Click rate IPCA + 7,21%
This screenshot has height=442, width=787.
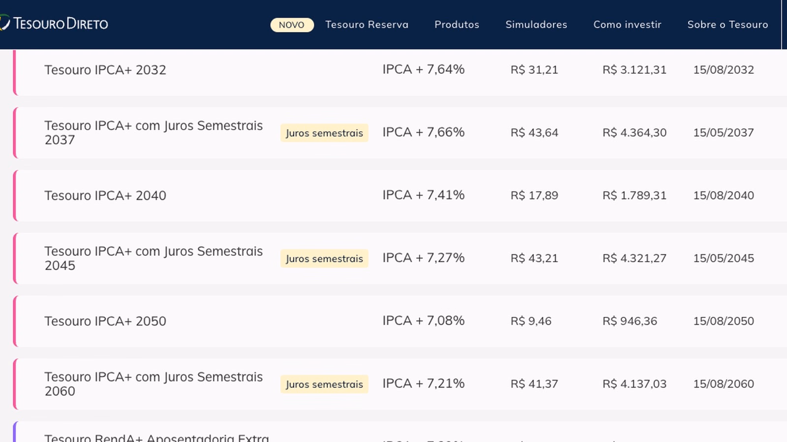click(x=424, y=384)
